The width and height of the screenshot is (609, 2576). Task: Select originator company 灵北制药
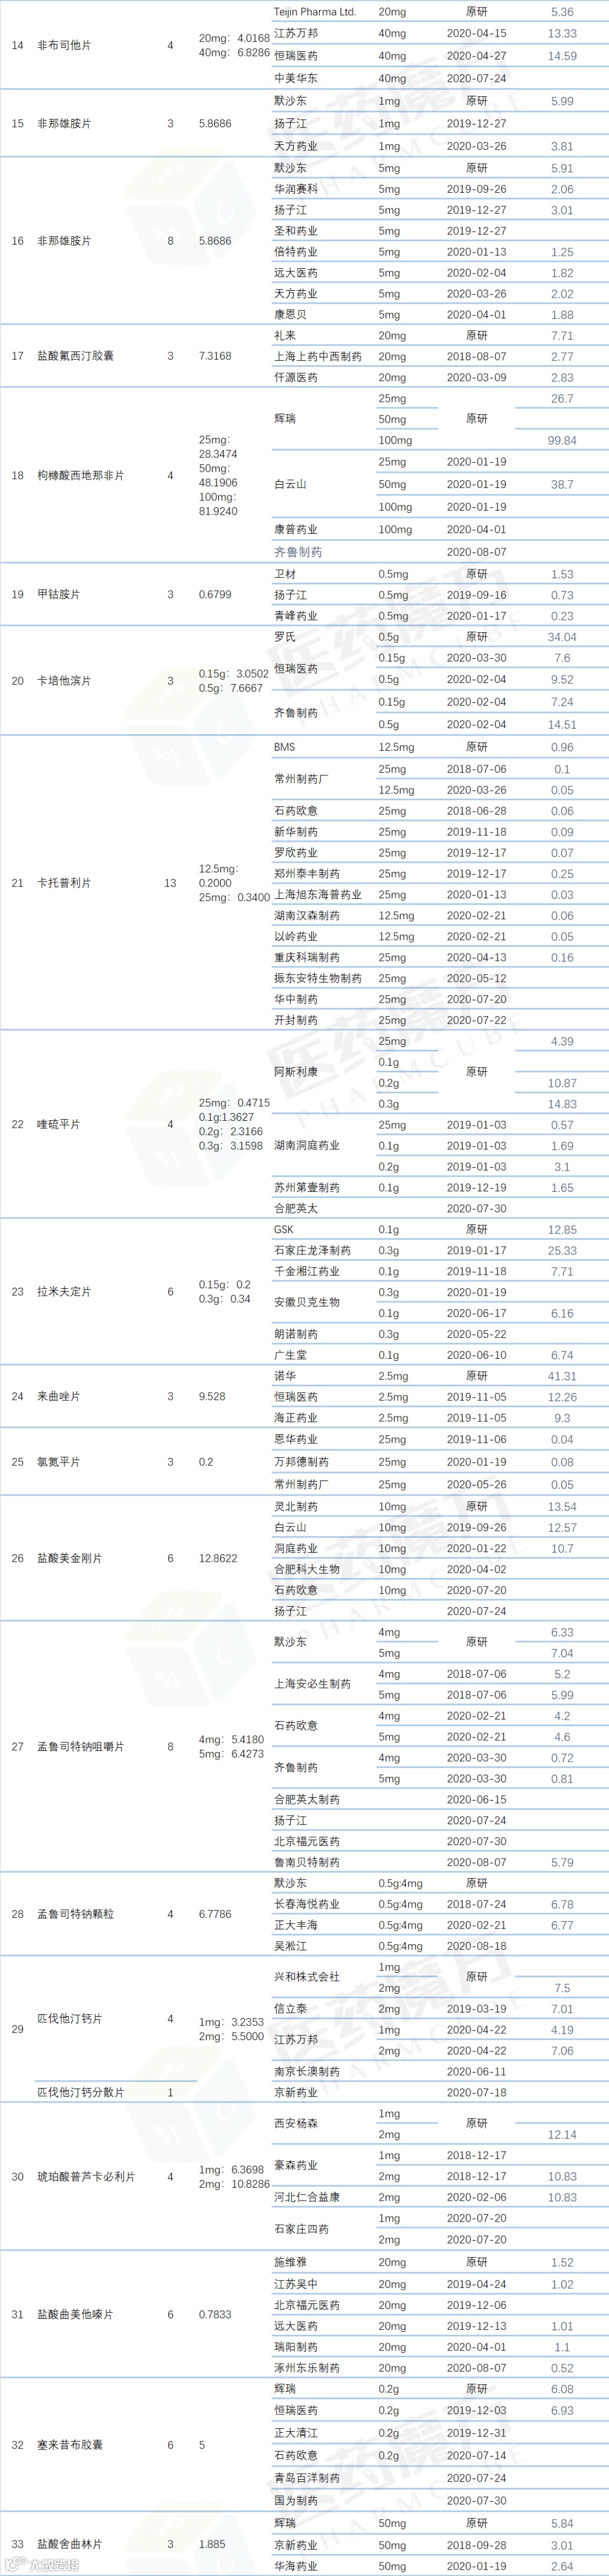pos(296,1507)
